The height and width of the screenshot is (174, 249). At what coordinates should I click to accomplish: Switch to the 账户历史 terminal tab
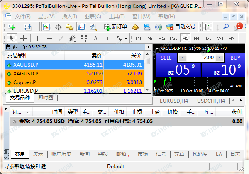pyautogui.click(x=61, y=154)
